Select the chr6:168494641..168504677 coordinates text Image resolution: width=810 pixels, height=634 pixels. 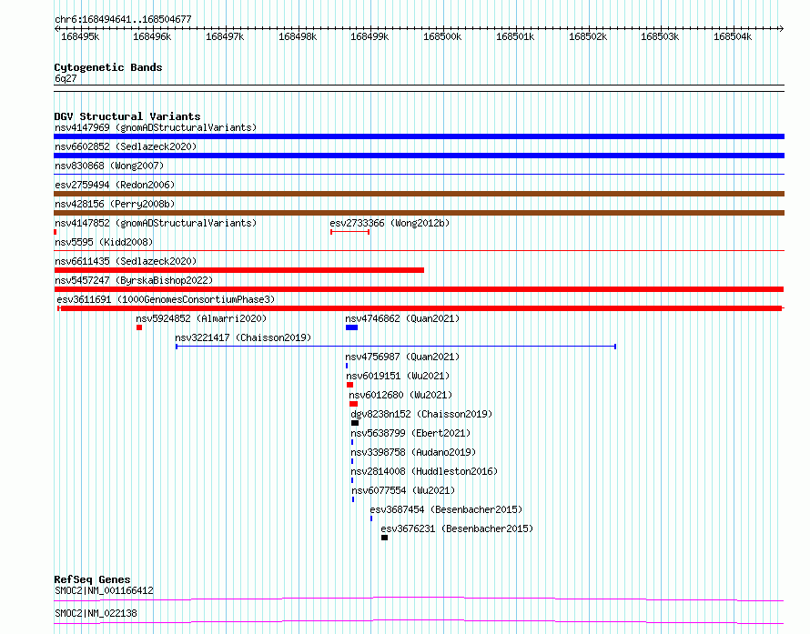click(123, 19)
